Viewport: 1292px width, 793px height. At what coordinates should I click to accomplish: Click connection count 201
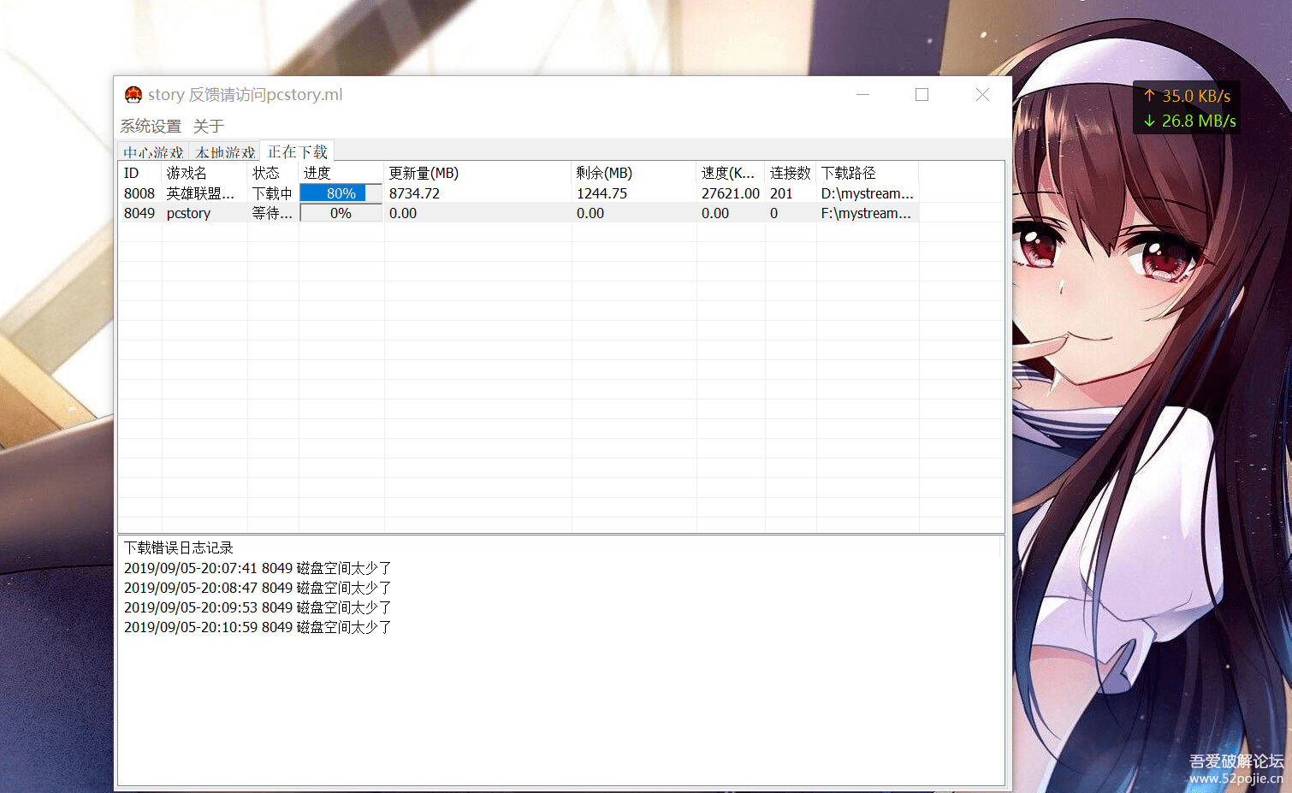pos(781,193)
